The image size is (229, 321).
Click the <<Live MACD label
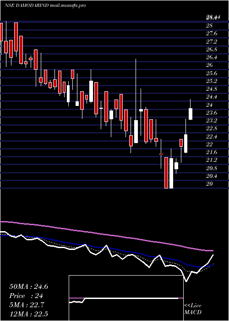(x=193, y=309)
